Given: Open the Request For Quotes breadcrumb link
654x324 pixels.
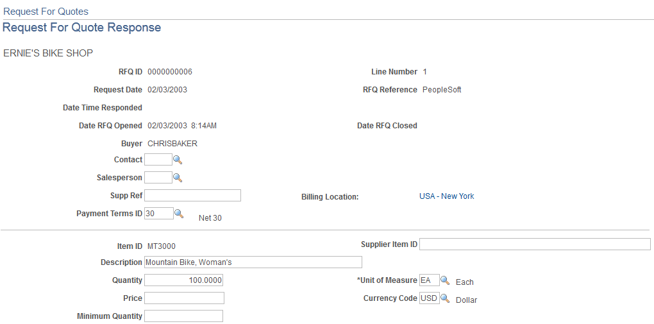Looking at the screenshot, I should pyautogui.click(x=46, y=12).
